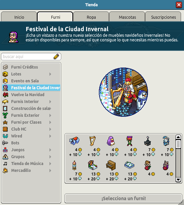Expand the Furnis Interior submenu arrow

tap(50, 102)
